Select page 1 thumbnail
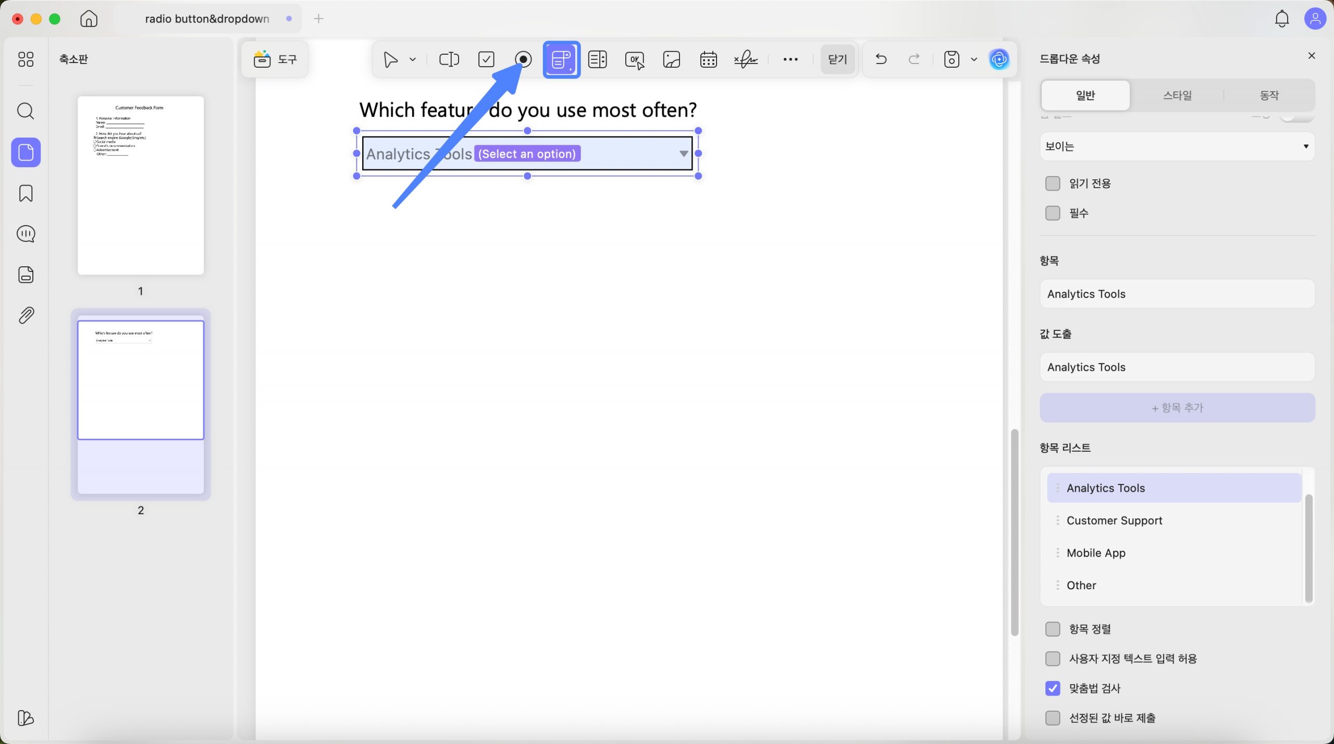The width and height of the screenshot is (1334, 744). (x=141, y=185)
